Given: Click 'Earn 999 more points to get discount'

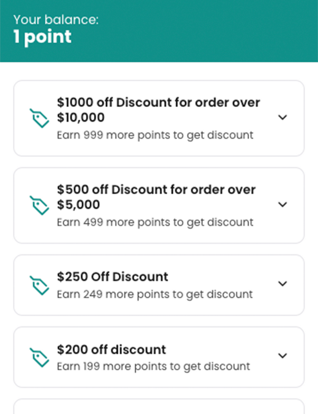Looking at the screenshot, I should [155, 135].
